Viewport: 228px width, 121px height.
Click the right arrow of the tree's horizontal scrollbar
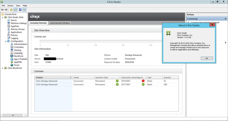click(26, 115)
